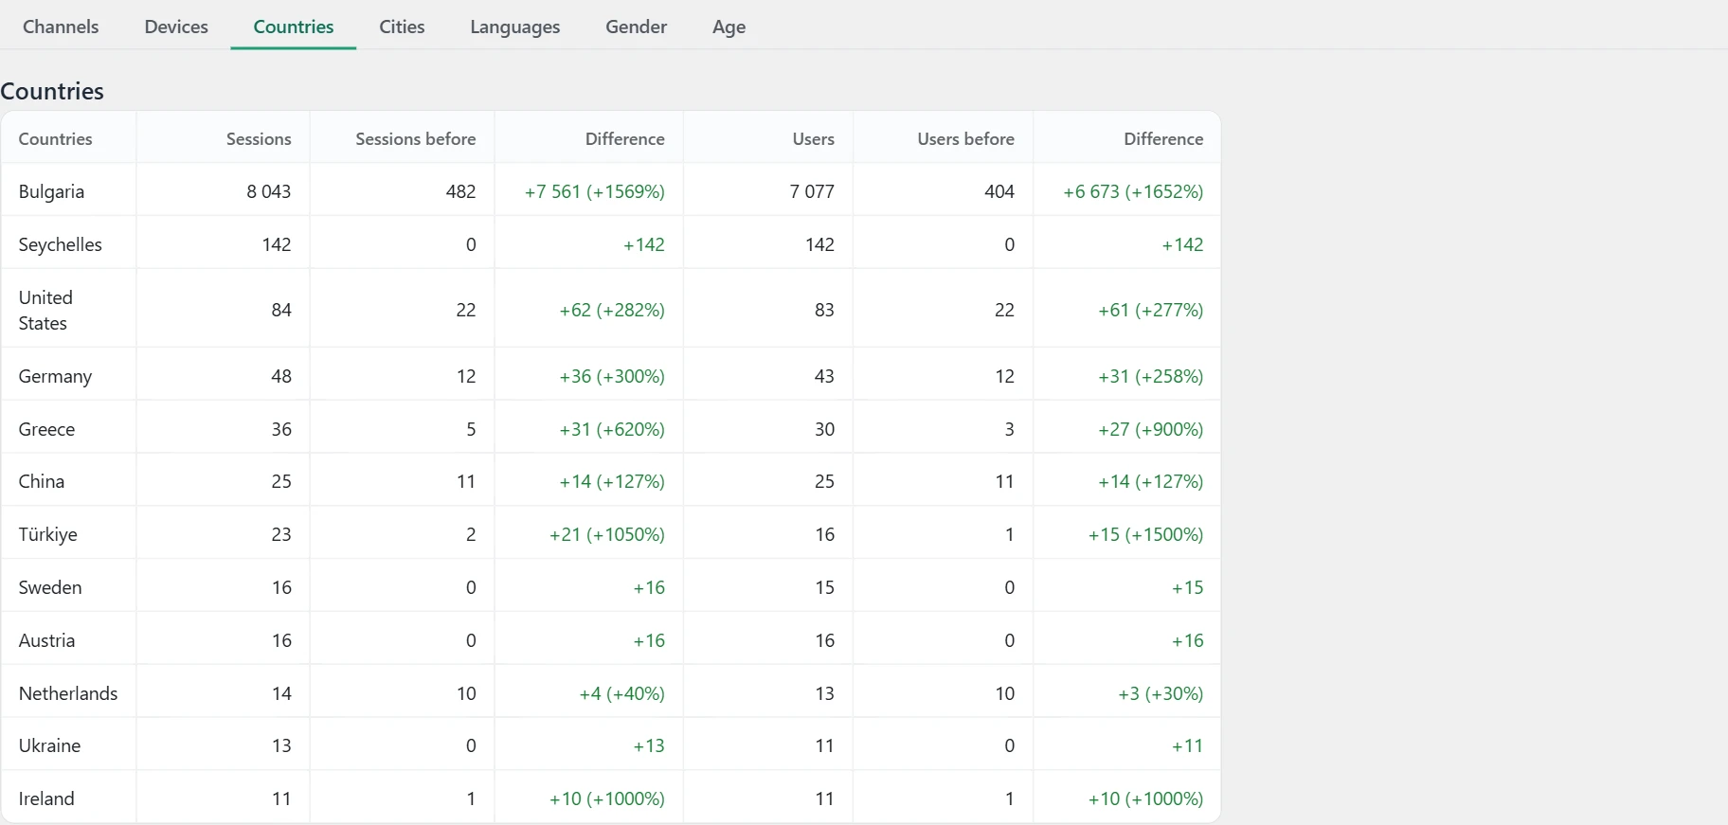The width and height of the screenshot is (1728, 825).
Task: Select the Ireland row label
Action: (46, 798)
